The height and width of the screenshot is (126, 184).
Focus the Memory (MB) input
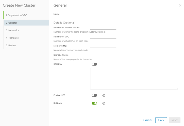(103, 46)
